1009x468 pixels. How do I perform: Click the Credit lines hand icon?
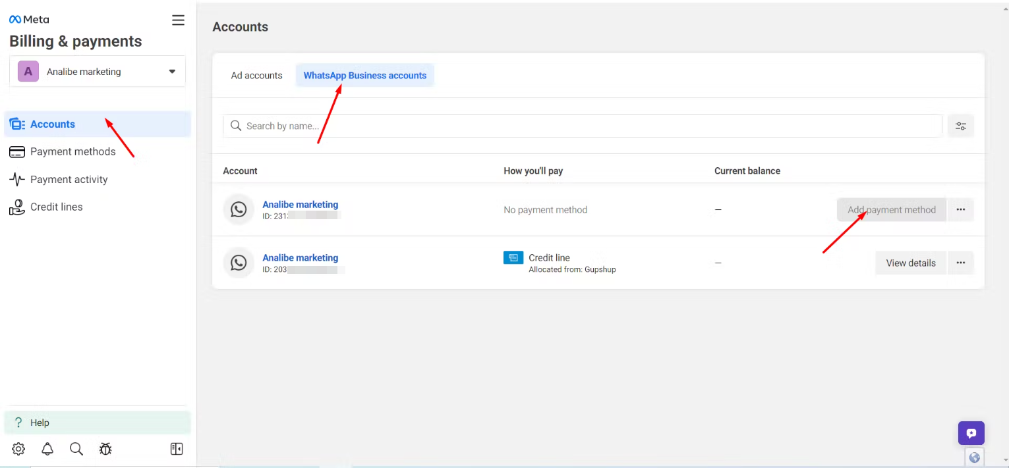(17, 207)
